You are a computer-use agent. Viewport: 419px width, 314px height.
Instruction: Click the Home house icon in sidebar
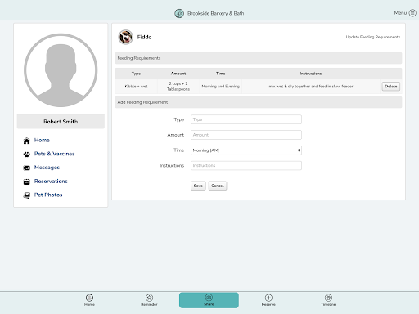[26, 141]
